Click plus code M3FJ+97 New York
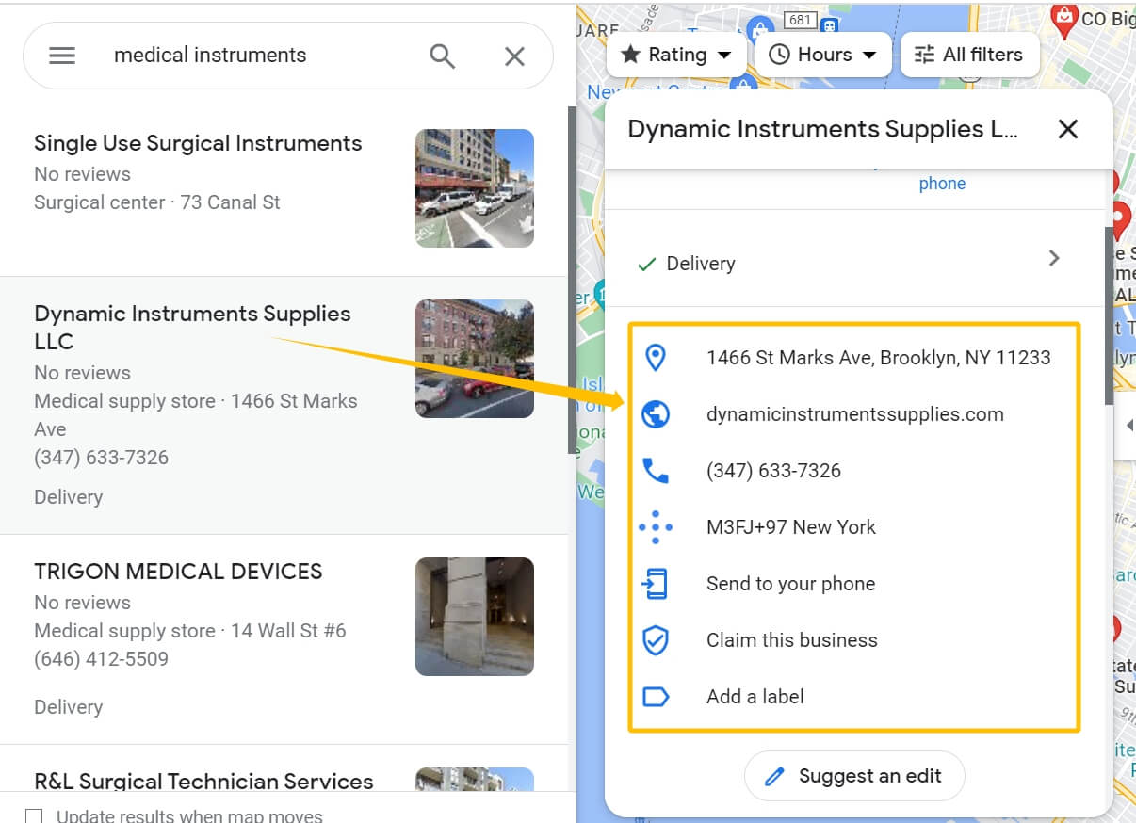The width and height of the screenshot is (1136, 823). (x=791, y=527)
